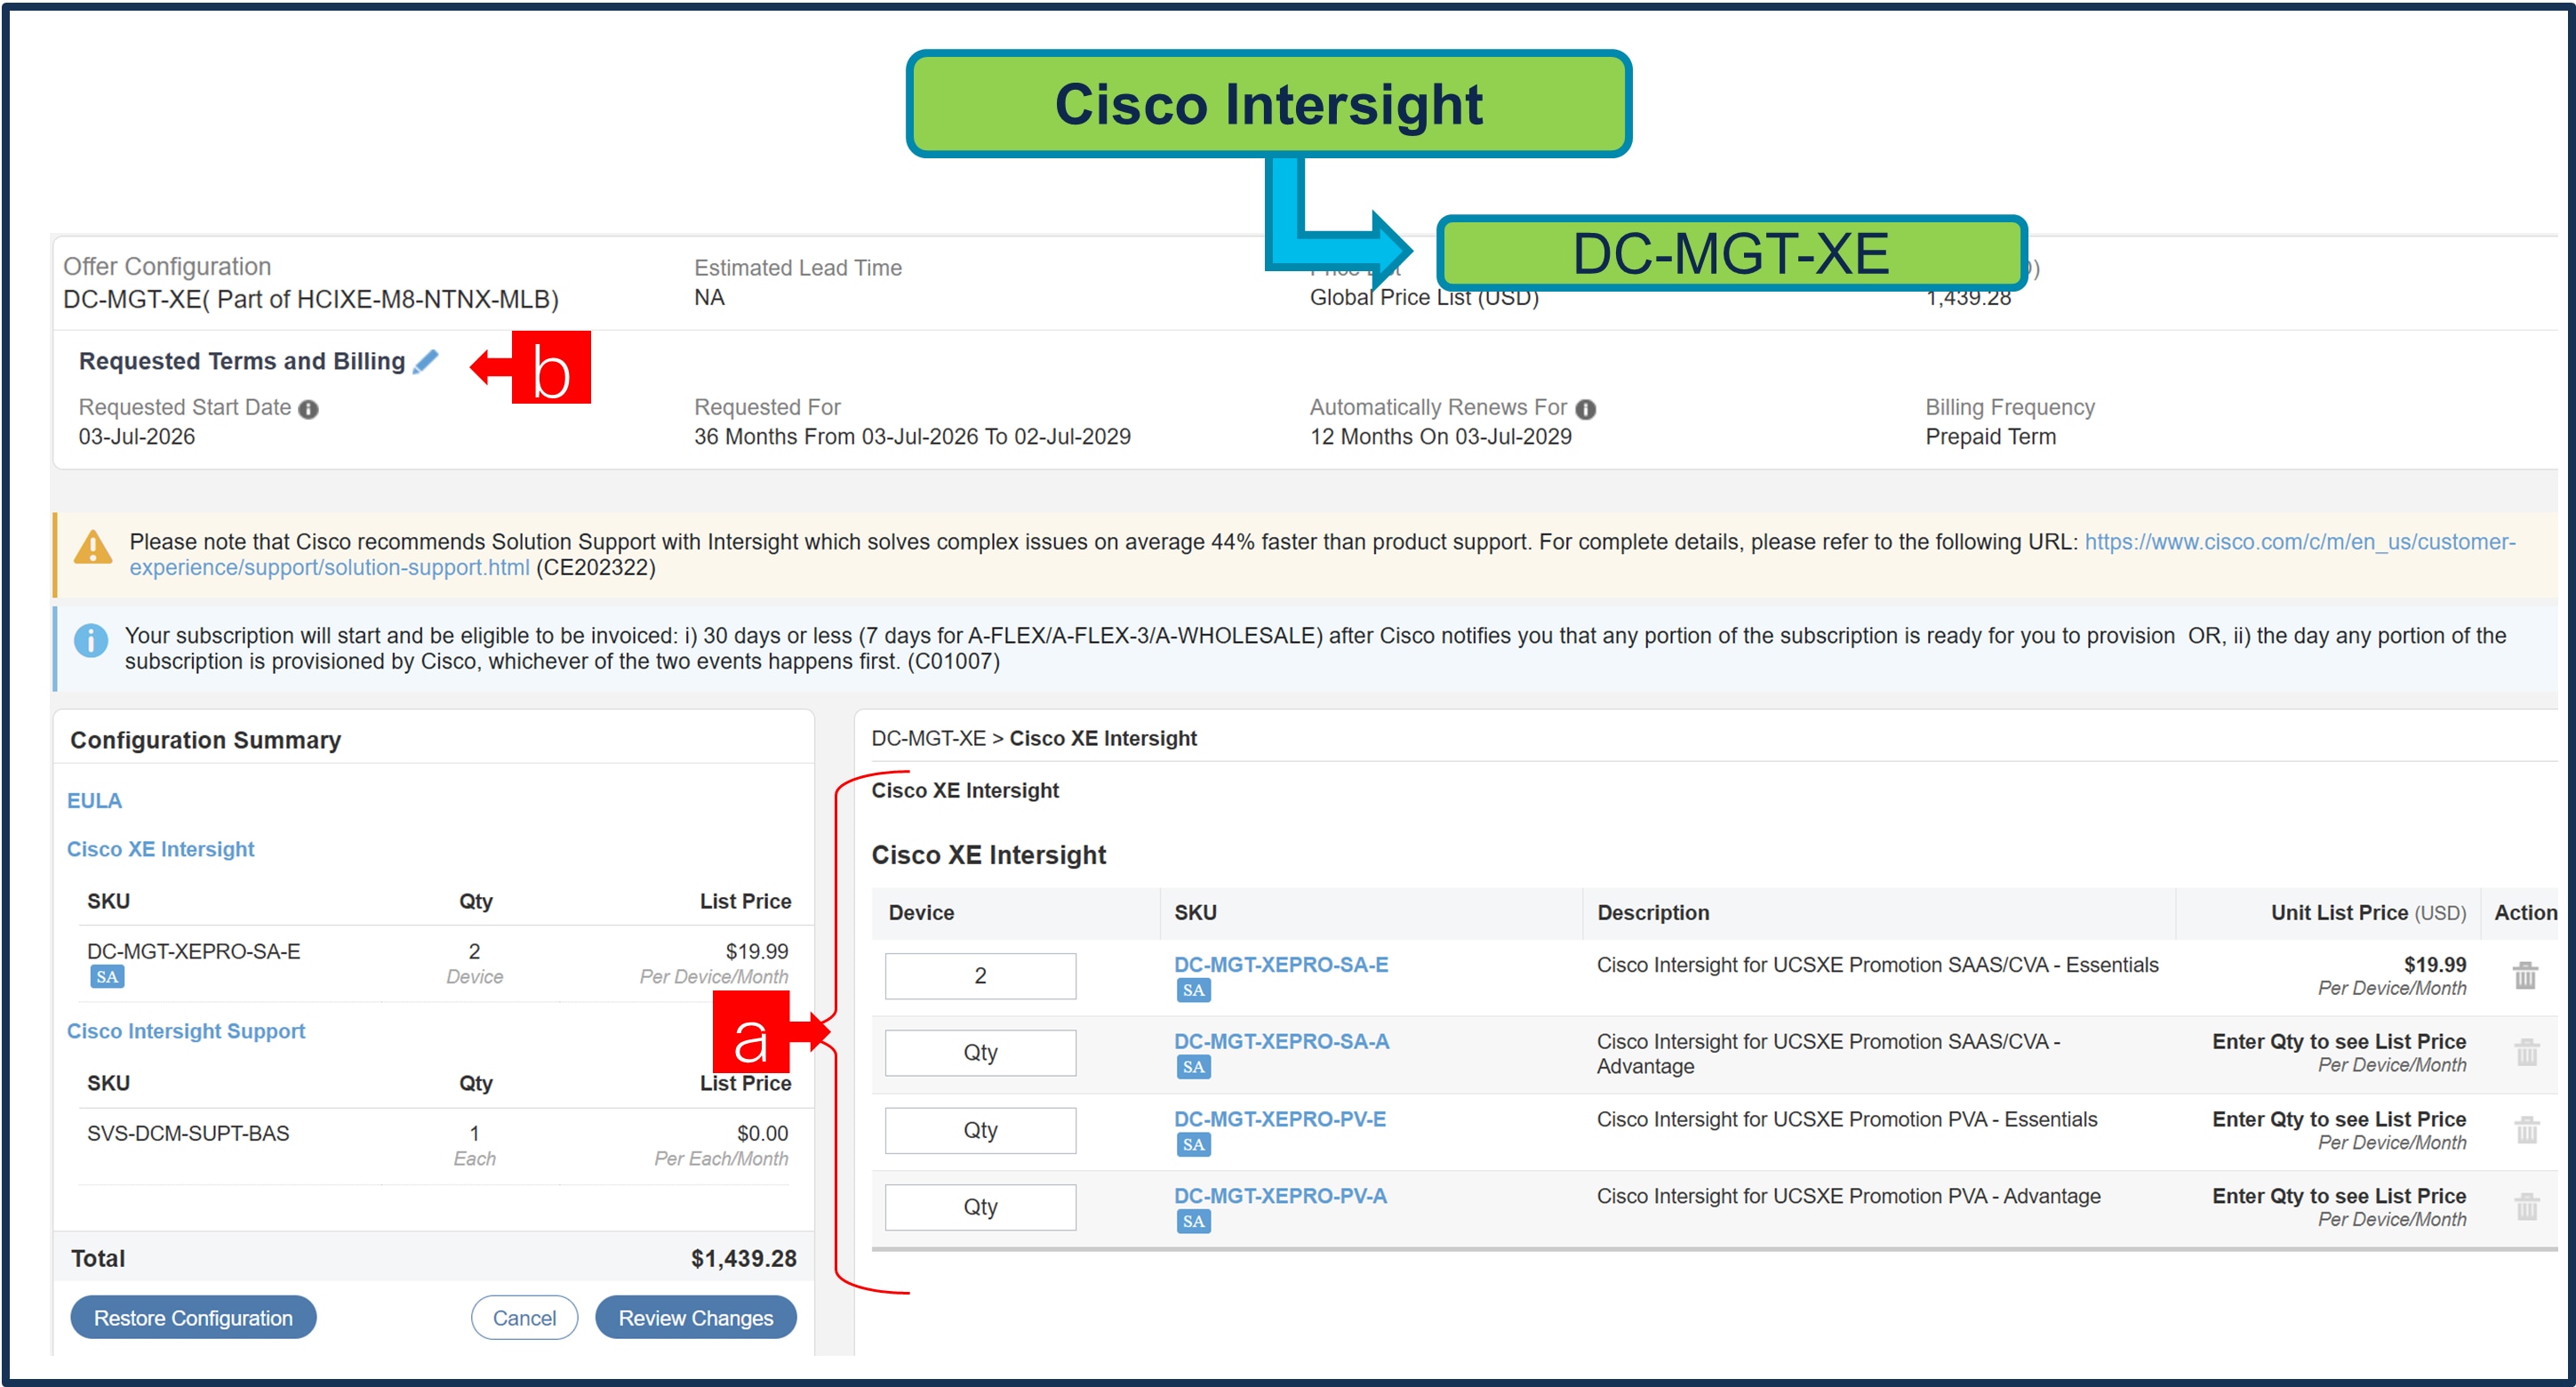Click Restore Configuration button
The width and height of the screenshot is (2576, 1387).
click(193, 1318)
